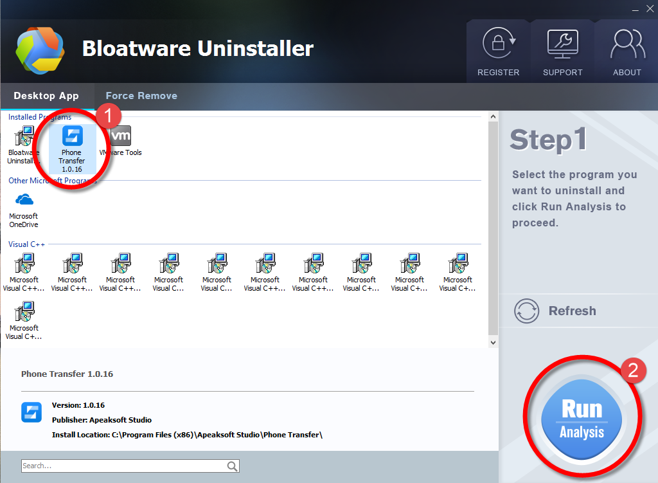Select the second Microsoft Visual C++ entry
The height and width of the screenshot is (483, 658).
coord(72,273)
